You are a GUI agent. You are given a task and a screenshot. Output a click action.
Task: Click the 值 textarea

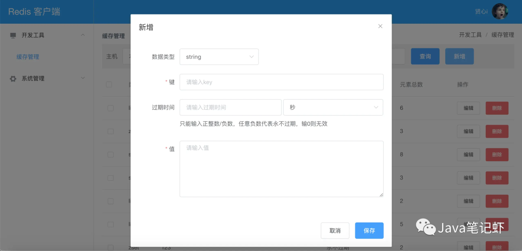pos(281,169)
